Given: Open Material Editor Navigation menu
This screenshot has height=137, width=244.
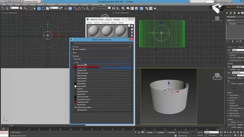Looking at the screenshot, I should click(x=105, y=23).
